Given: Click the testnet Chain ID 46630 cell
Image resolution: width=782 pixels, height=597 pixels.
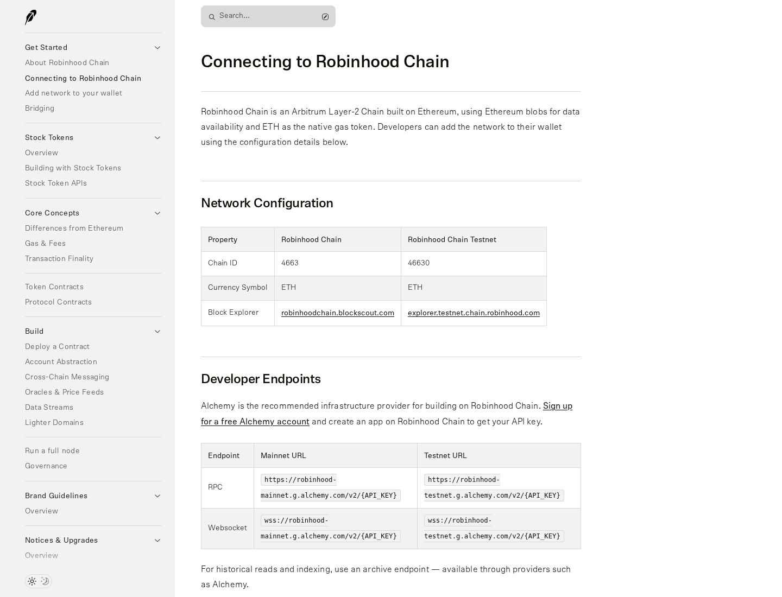Looking at the screenshot, I should click(x=474, y=263).
